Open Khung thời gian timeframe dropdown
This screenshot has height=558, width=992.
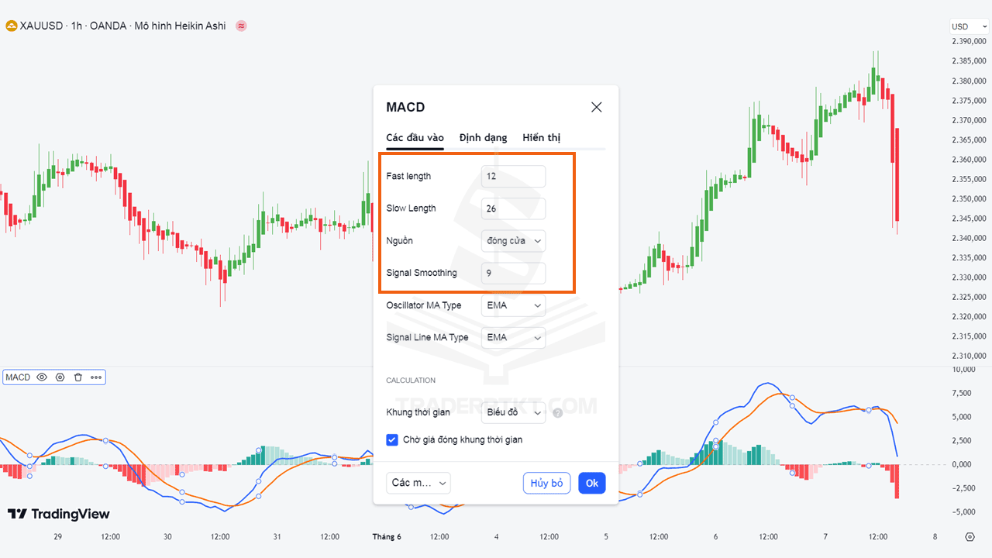coord(513,412)
